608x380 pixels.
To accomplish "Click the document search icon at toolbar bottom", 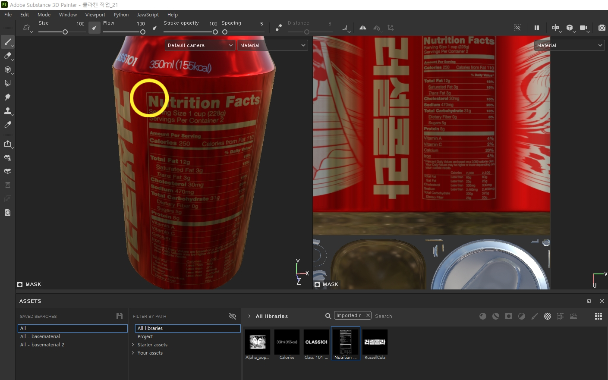I will pyautogui.click(x=7, y=213).
